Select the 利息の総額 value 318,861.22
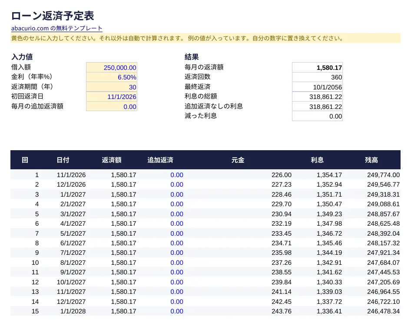The image size is (411, 326). point(318,97)
